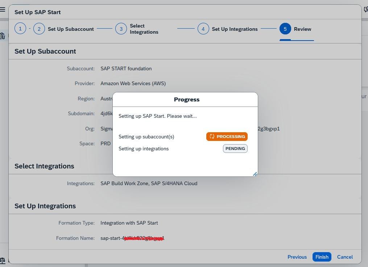Go to wizard step 1 circle
The height and width of the screenshot is (267, 368).
(20, 29)
